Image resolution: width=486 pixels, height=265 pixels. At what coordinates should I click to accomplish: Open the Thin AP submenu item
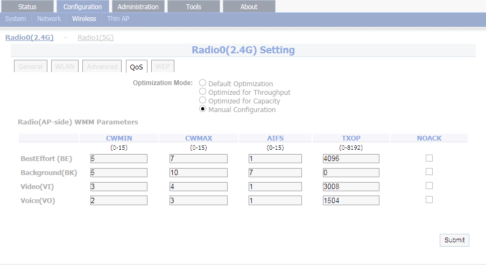coord(118,19)
